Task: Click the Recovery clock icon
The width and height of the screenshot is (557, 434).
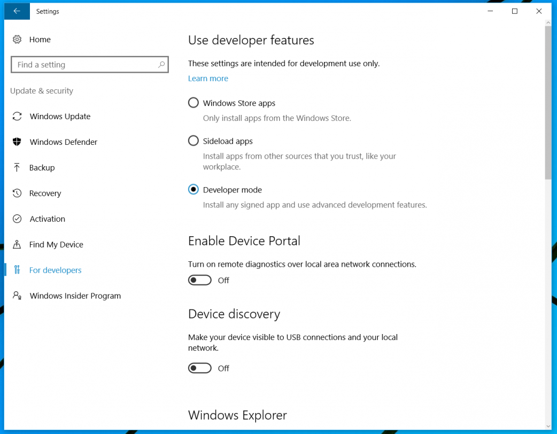Action: [x=17, y=193]
